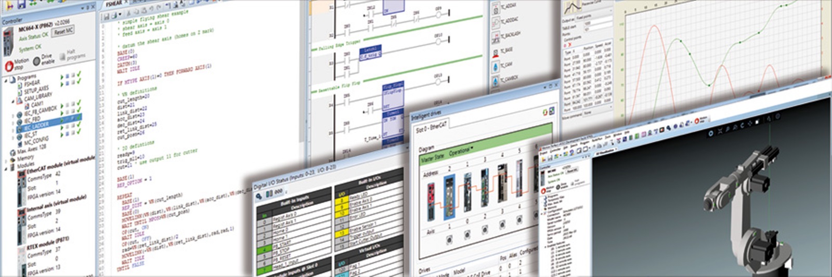
Task: Select RTEX module (P871) entry
Action: pos(48,243)
